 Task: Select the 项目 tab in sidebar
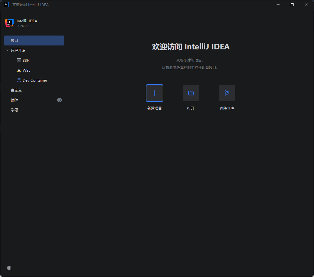coord(34,41)
